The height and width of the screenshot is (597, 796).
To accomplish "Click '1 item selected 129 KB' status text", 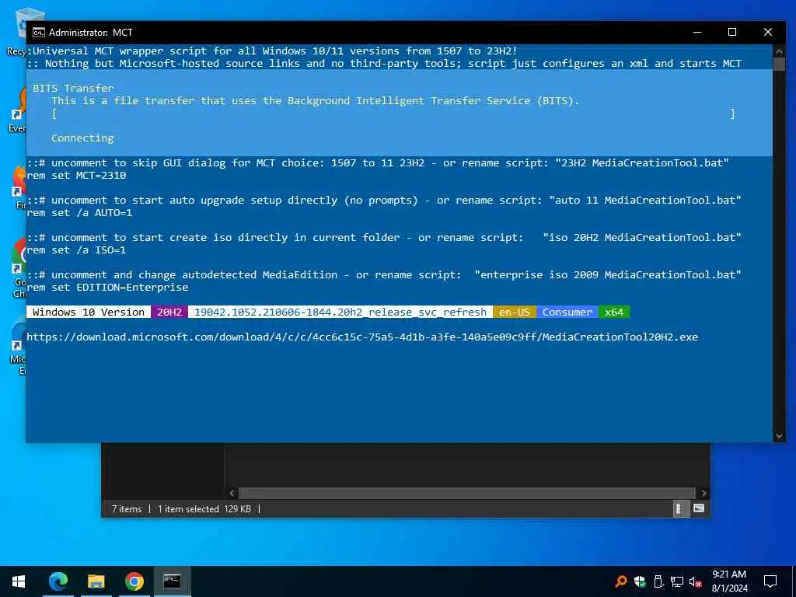I will (x=204, y=508).
